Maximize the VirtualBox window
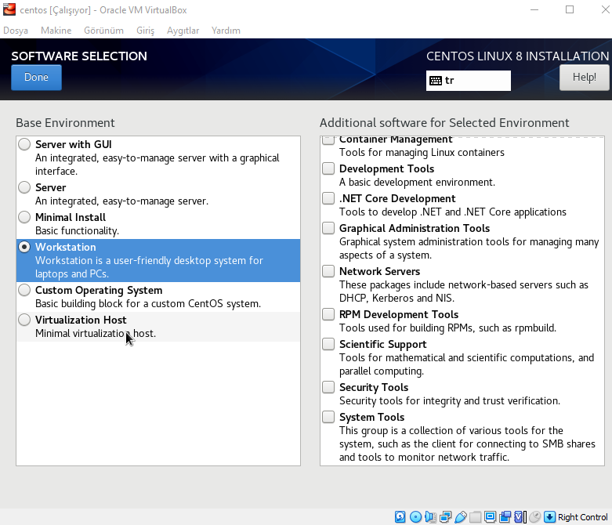This screenshot has width=612, height=525. 570,9
